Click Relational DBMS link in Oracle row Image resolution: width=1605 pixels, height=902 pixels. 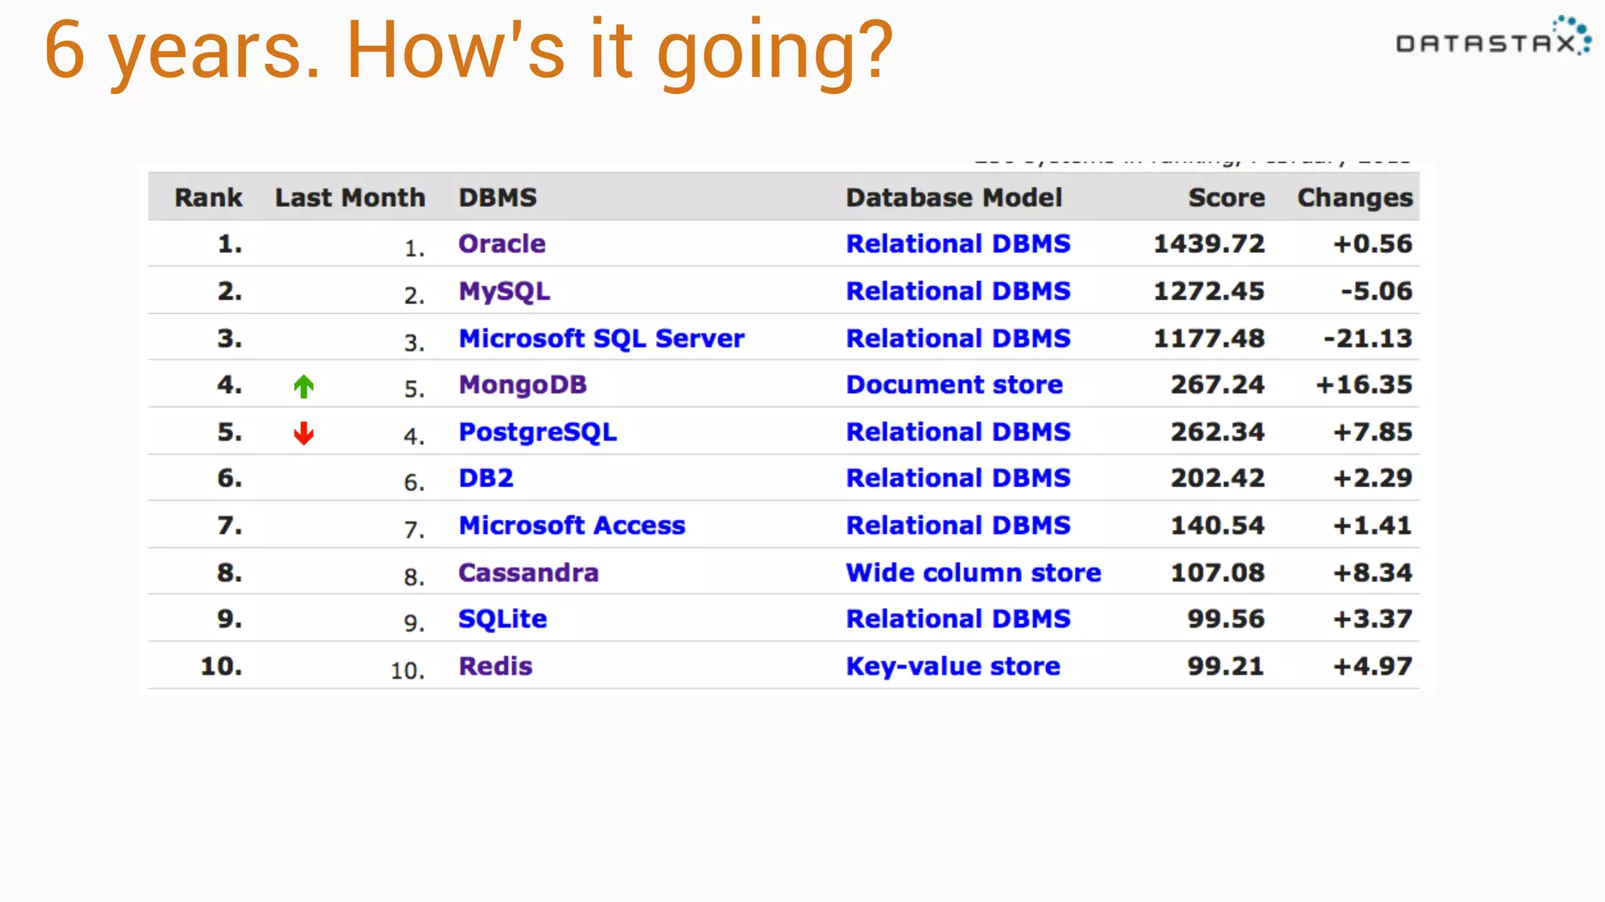coord(958,244)
